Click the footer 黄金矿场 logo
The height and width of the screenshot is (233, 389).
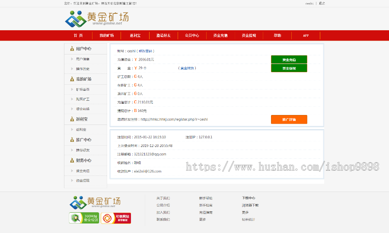coord(95,203)
